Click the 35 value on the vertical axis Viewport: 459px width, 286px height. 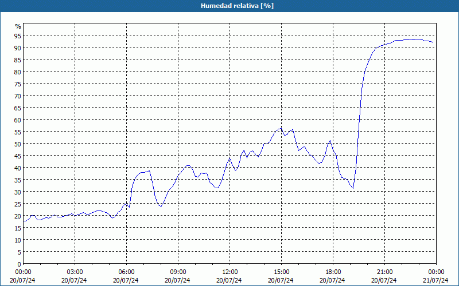[x=18, y=180]
